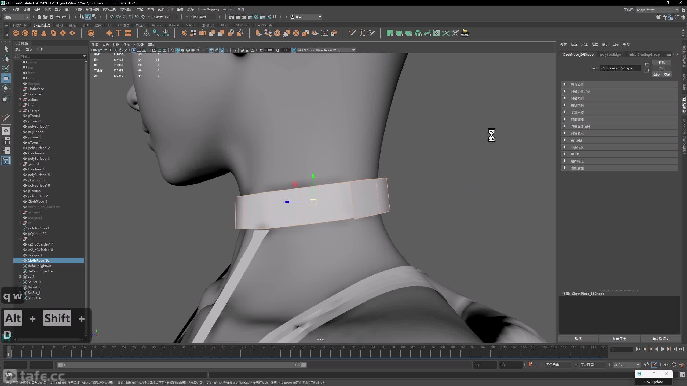Screen dimensions: 687x386
Task: Toggle Attribute Editor panel button
Action: [671, 17]
